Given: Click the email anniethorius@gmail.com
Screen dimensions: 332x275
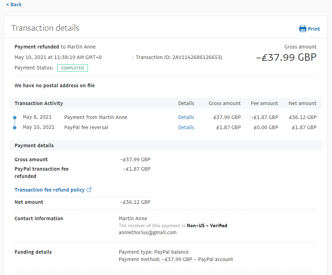Looking at the screenshot, I should pos(148,232).
